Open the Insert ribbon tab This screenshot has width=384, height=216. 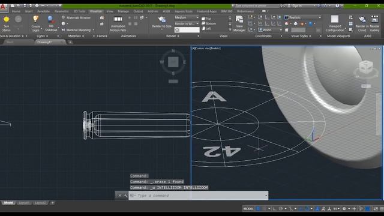tap(29, 11)
